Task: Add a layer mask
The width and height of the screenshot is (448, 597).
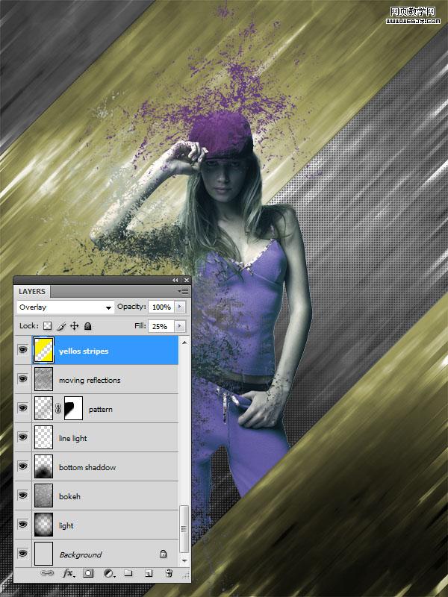Action: pyautogui.click(x=88, y=573)
